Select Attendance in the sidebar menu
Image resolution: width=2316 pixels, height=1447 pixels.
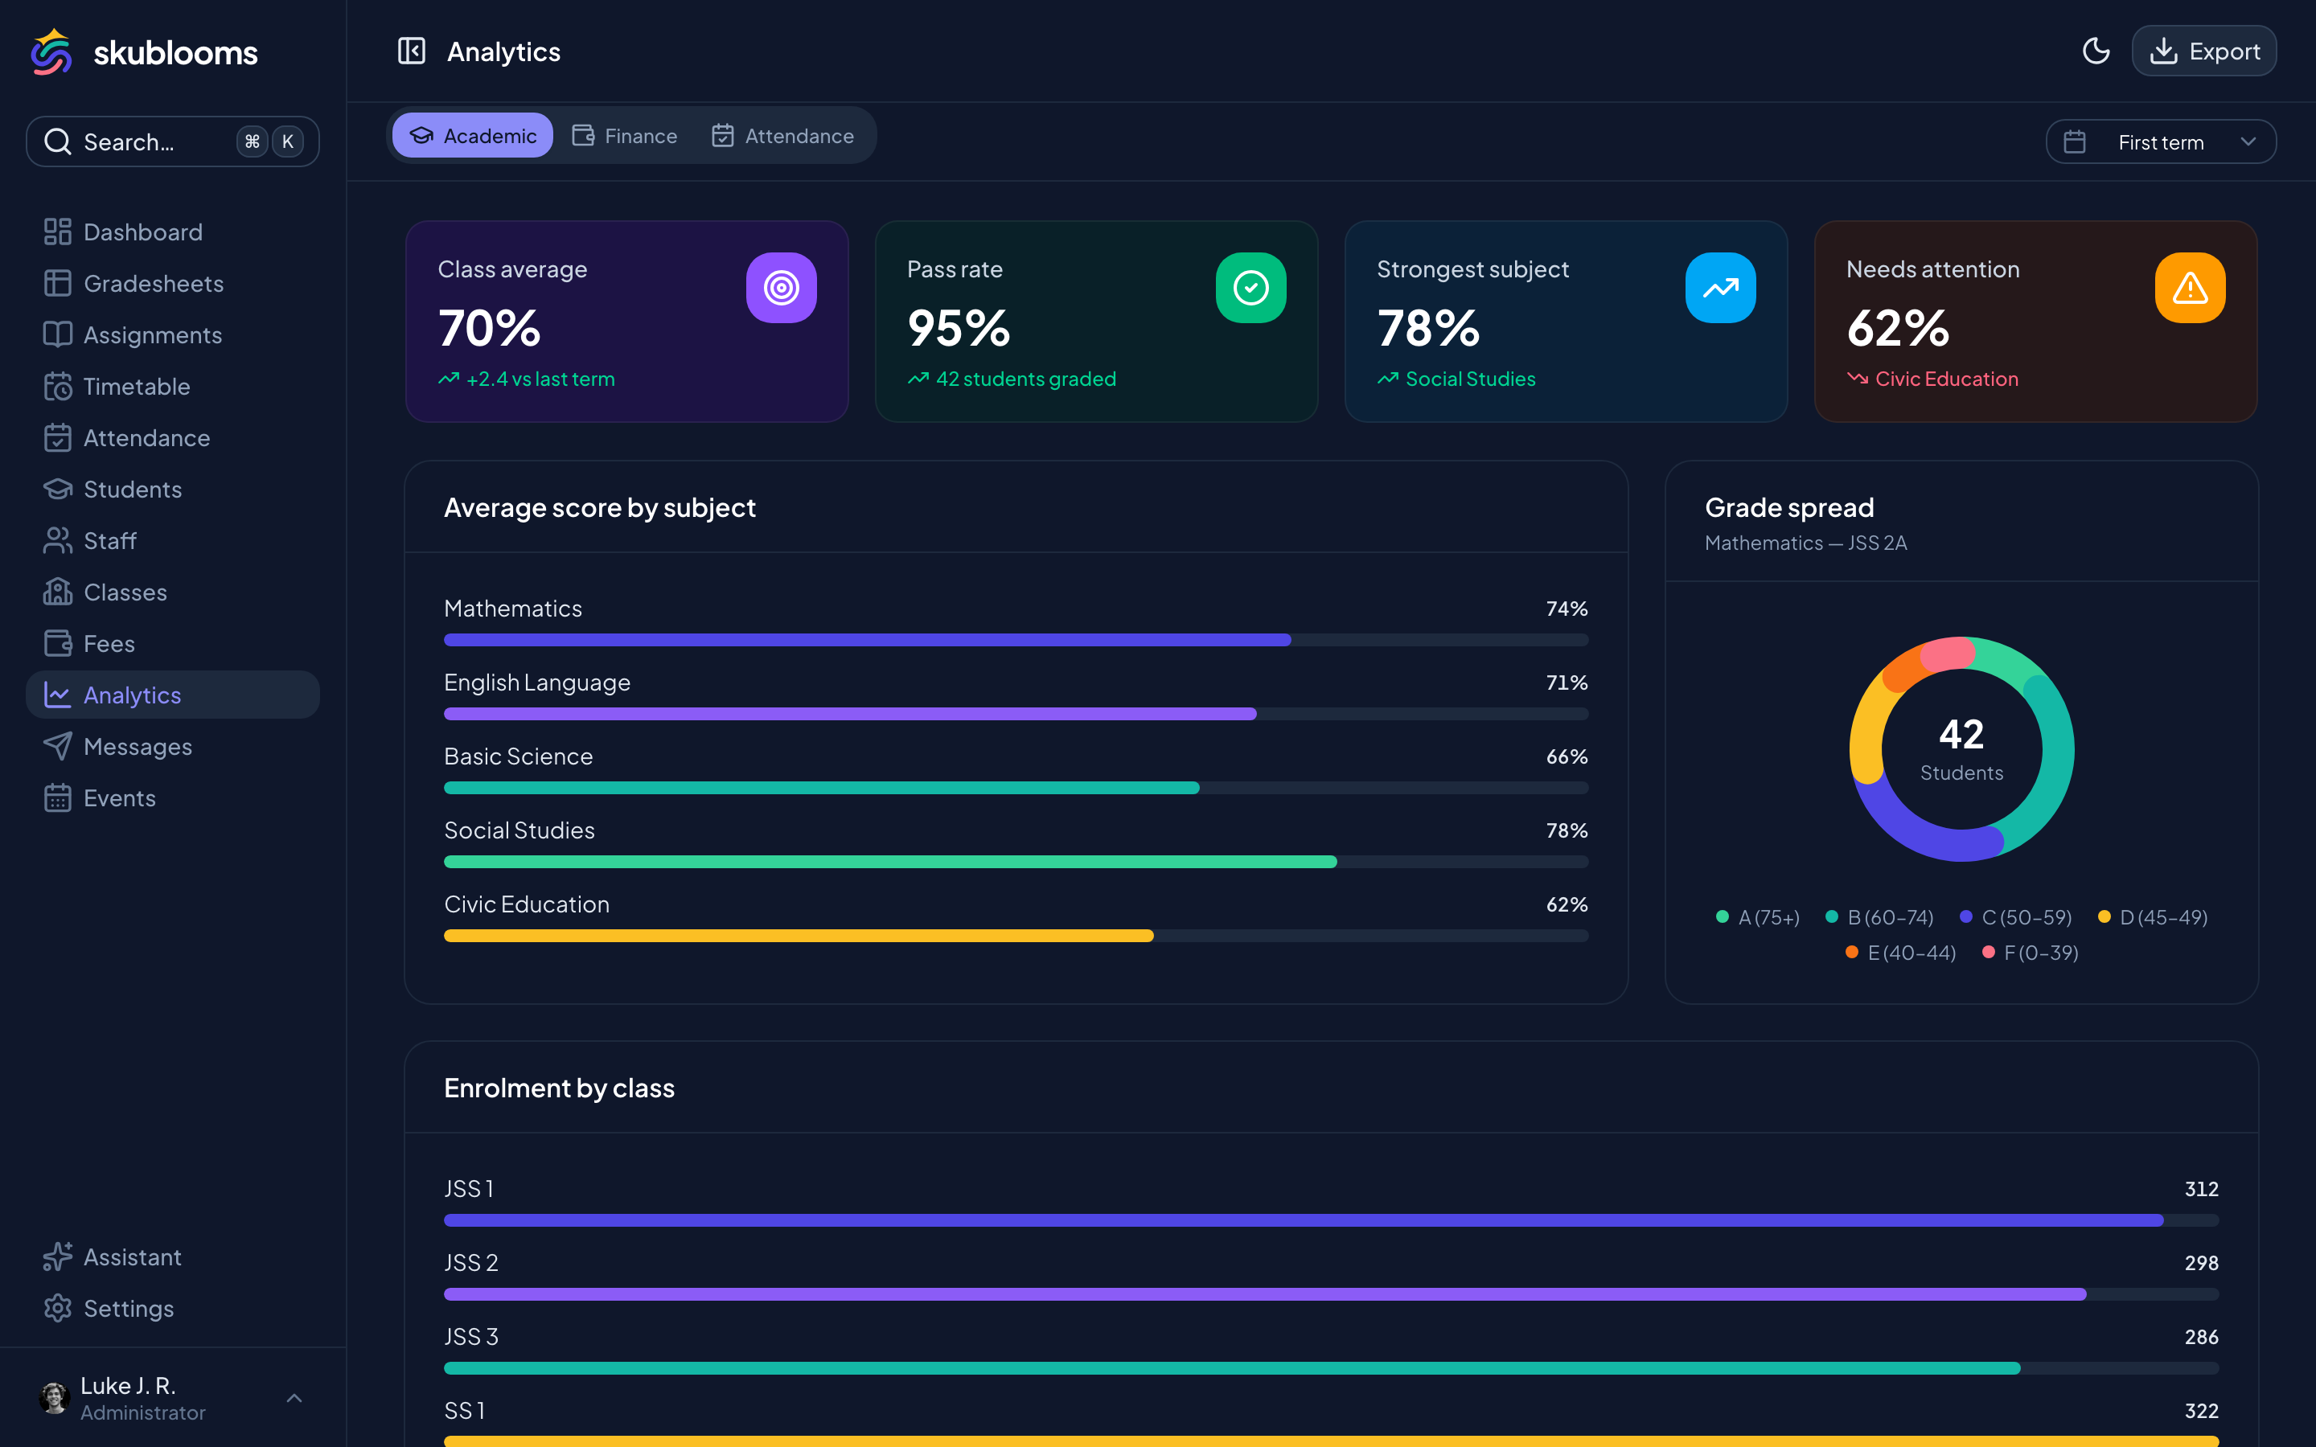pyautogui.click(x=172, y=437)
